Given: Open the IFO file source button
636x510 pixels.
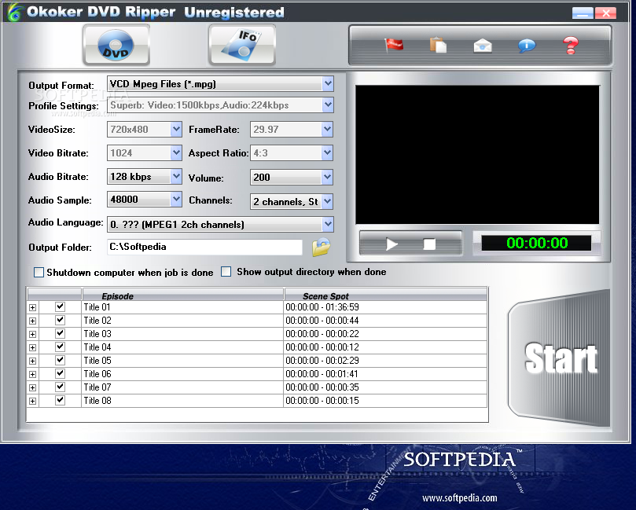Looking at the screenshot, I should 242,45.
